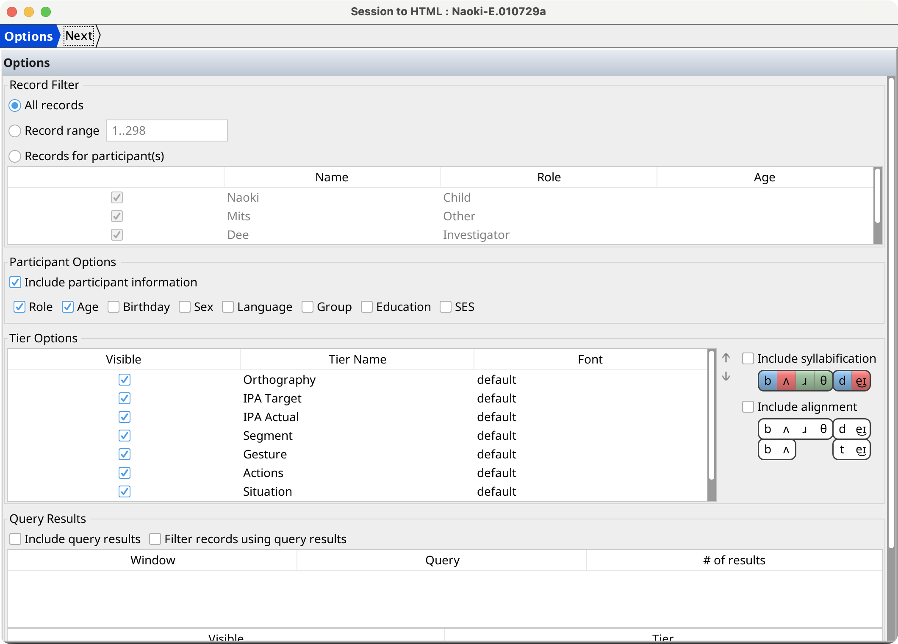Close the Session to HTML window
898x644 pixels.
12,11
